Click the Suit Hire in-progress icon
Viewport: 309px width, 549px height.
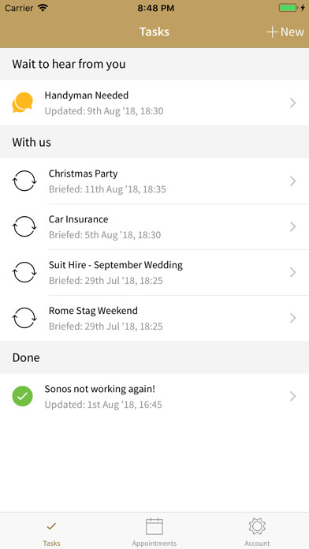click(x=24, y=272)
